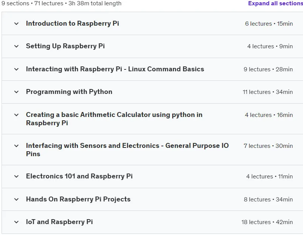Open the Introduction to Raspberry Pi title
303x235 pixels.
[72, 23]
